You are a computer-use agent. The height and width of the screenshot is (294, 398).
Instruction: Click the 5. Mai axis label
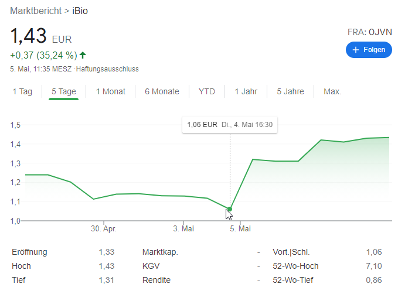[240, 228]
